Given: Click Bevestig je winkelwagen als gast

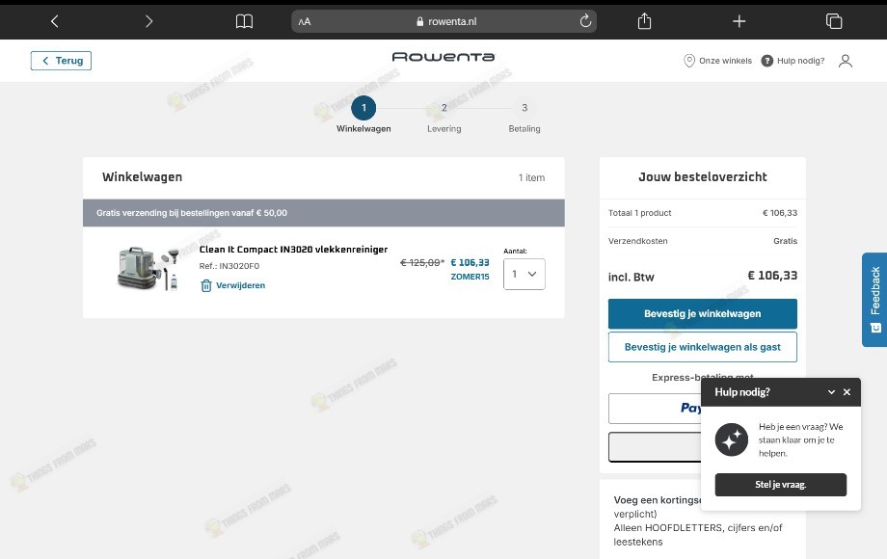Looking at the screenshot, I should [x=703, y=347].
